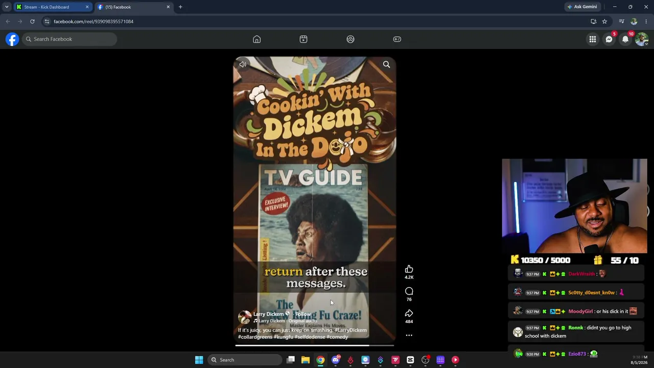Open the Facebook Home feed icon

(x=256, y=39)
